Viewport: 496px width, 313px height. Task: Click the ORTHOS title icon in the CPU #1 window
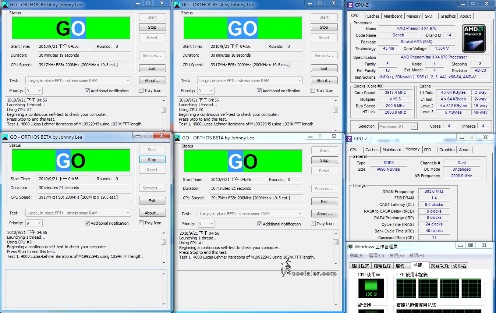coord(177,138)
